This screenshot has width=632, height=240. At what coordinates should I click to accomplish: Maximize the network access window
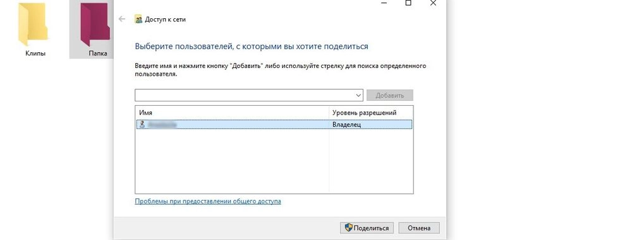click(408, 3)
